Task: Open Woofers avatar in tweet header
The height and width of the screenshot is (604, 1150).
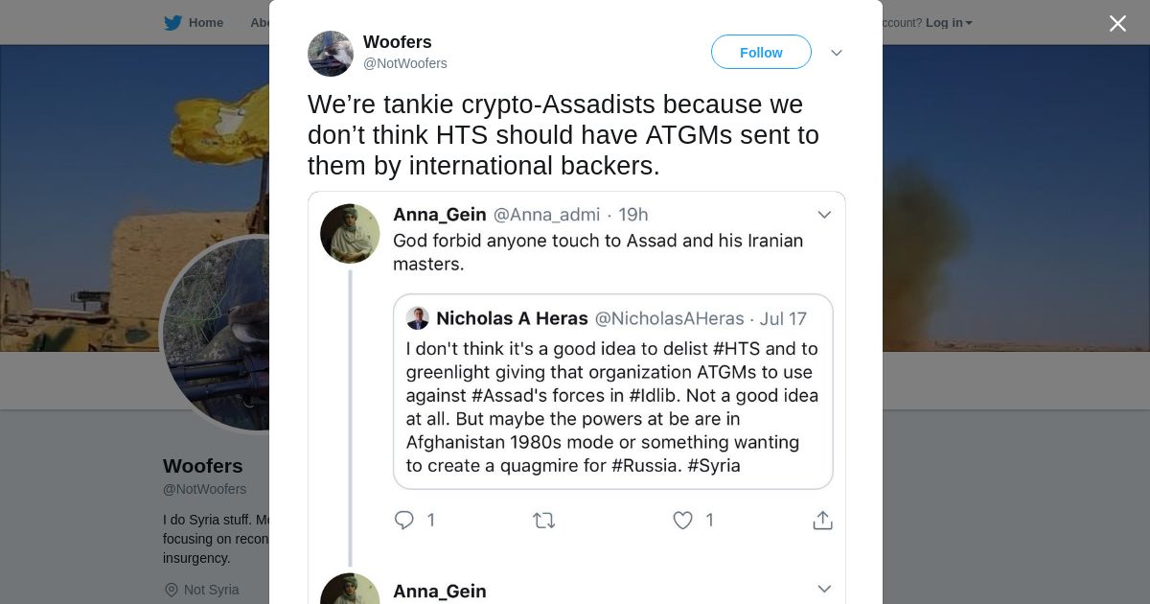Action: point(331,54)
